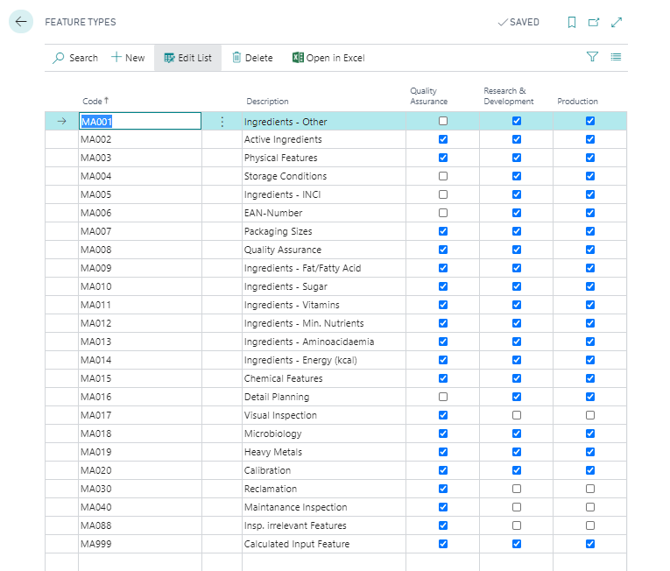Uncheck Research & Development for Packaging Sizes
Screen dimensions: 670x571
(517, 231)
